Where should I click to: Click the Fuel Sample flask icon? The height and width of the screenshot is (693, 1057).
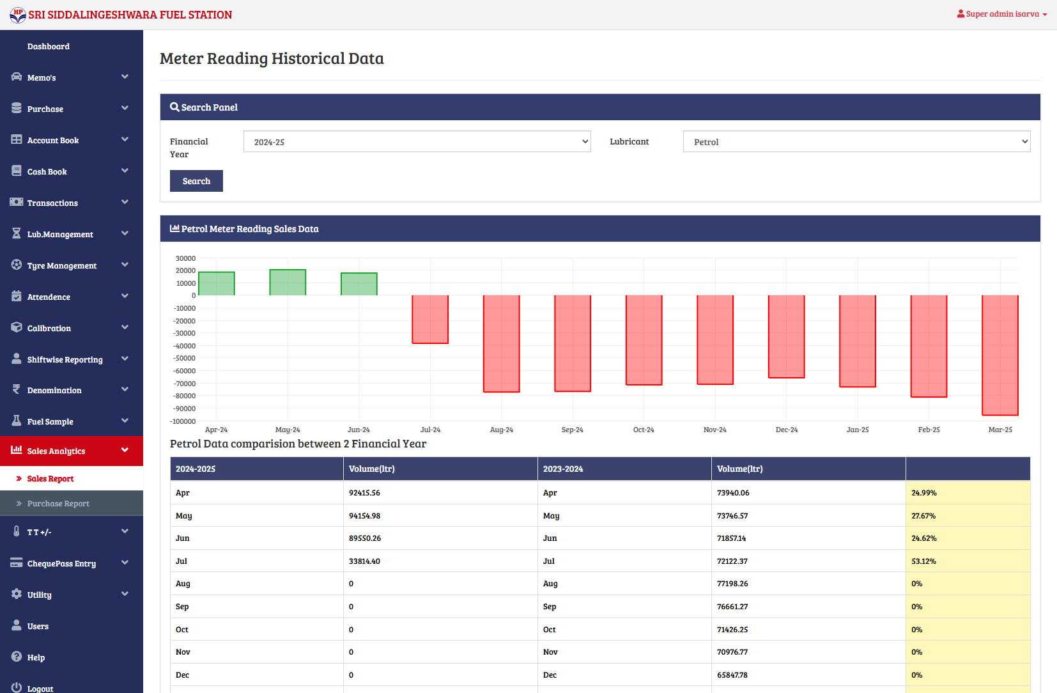pyautogui.click(x=17, y=421)
